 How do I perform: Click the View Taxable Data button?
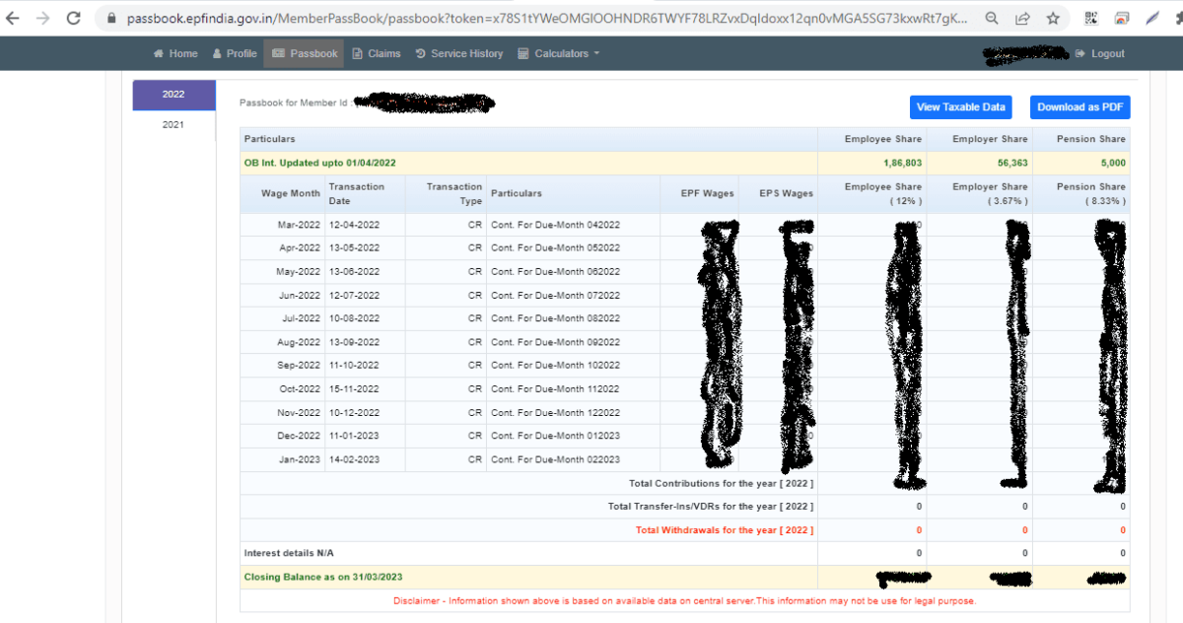coord(960,107)
